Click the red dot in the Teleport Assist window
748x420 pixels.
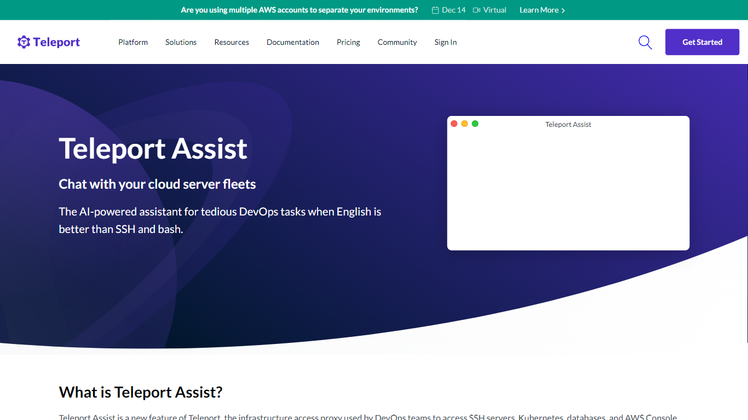coord(454,124)
